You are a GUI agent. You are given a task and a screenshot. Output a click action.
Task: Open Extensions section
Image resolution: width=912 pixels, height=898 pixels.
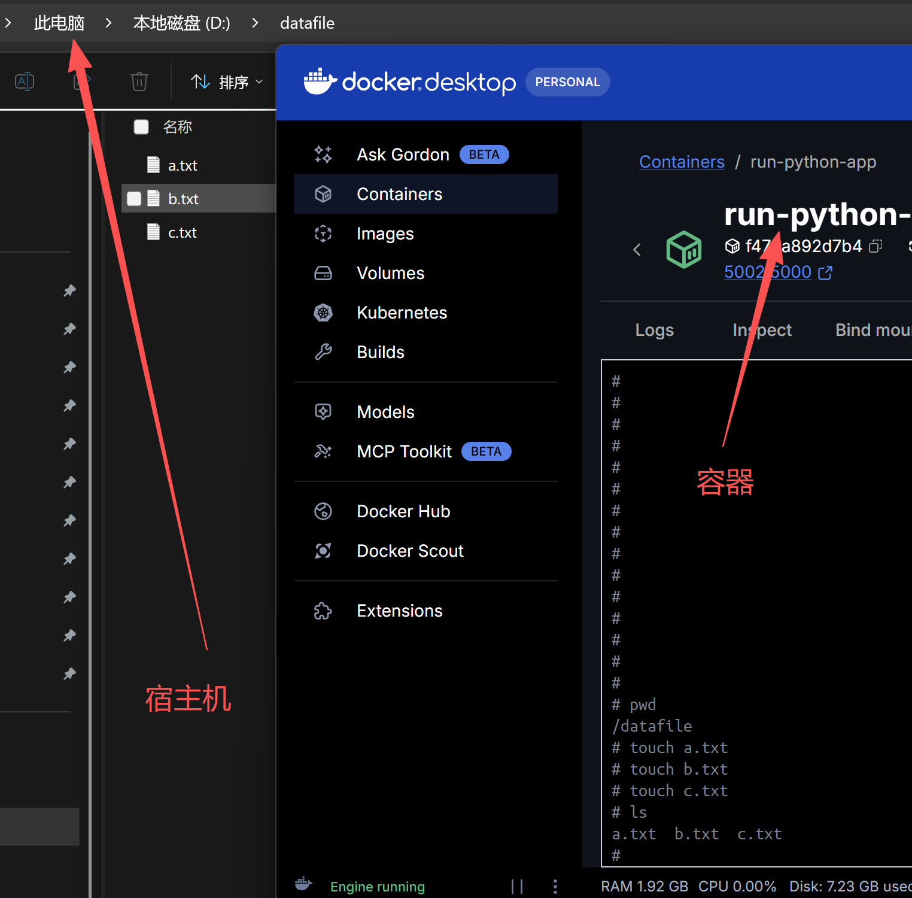(426, 611)
